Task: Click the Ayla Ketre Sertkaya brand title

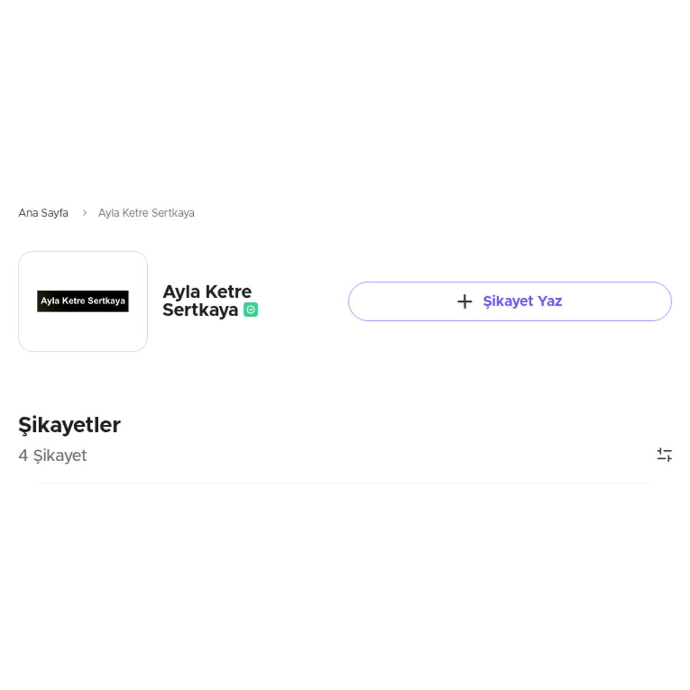Action: pyautogui.click(x=207, y=301)
